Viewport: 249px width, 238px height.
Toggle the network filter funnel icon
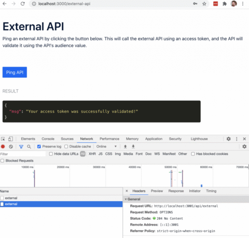point(21,147)
